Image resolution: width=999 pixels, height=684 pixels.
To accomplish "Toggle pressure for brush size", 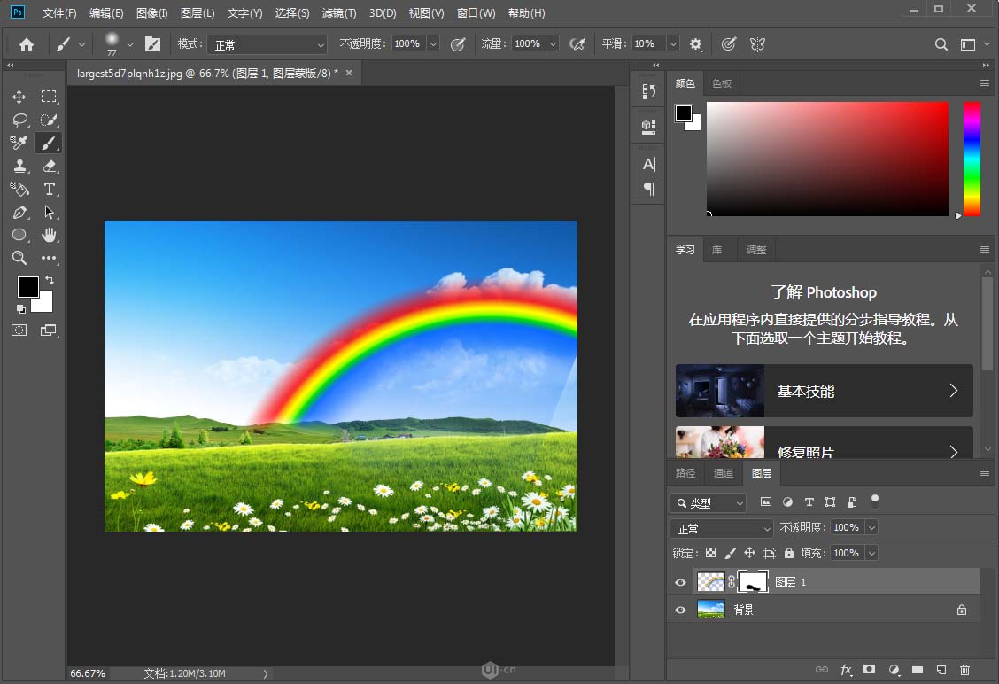I will point(728,44).
